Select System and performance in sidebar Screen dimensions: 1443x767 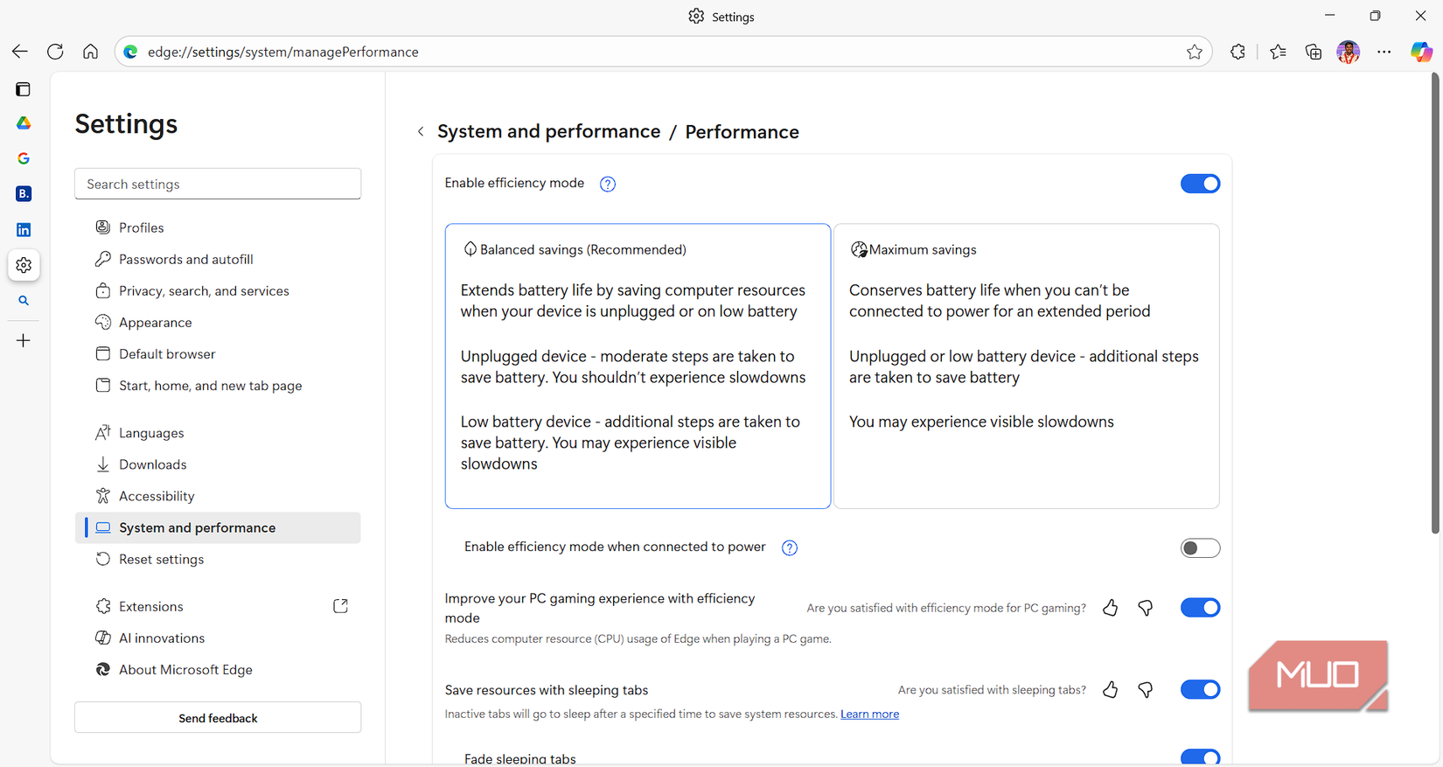[218, 527]
